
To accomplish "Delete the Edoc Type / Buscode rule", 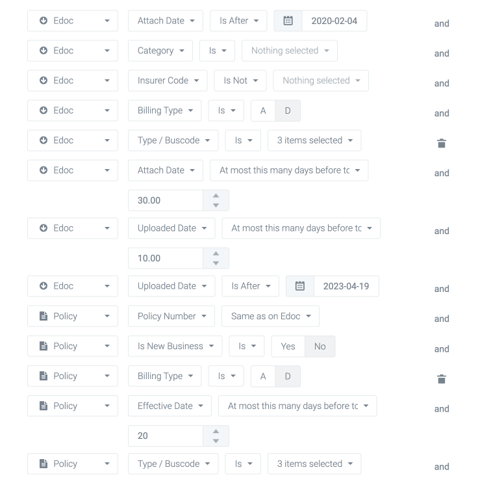I will pos(442,143).
